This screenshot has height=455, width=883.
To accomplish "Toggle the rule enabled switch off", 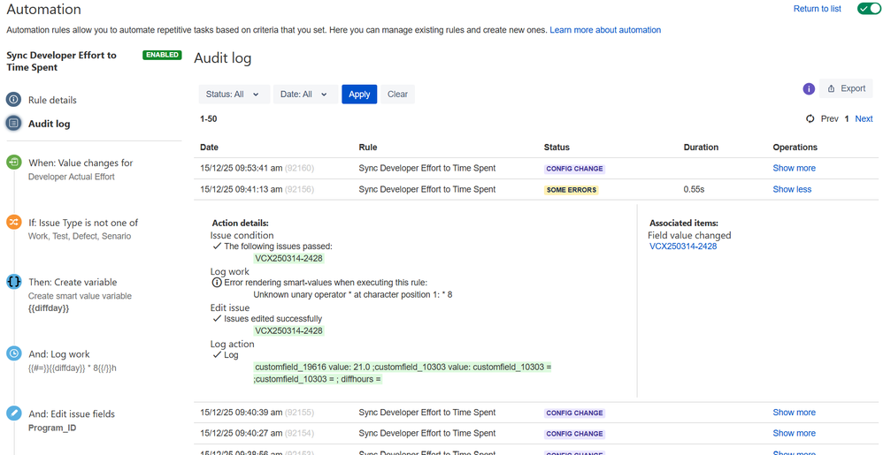I will (x=868, y=9).
